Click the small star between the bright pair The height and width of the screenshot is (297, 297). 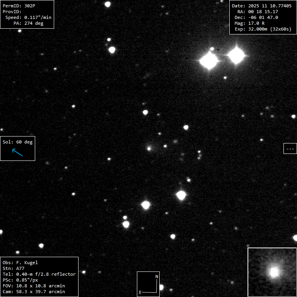click(x=212, y=49)
